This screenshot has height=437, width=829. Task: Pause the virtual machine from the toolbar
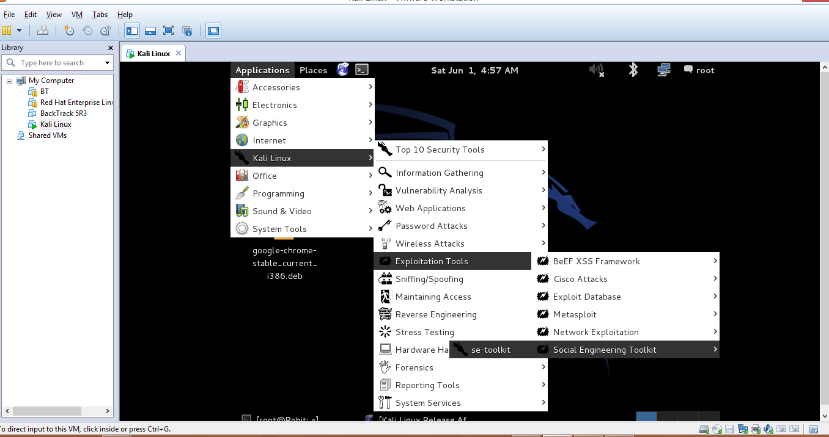click(x=7, y=31)
